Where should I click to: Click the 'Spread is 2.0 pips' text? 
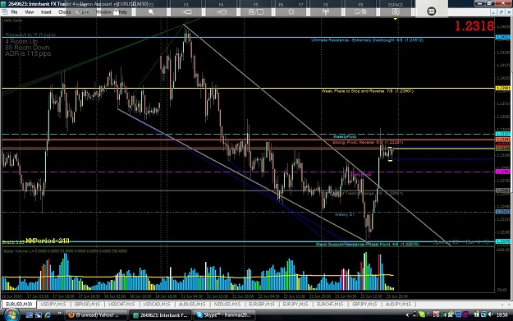point(30,35)
